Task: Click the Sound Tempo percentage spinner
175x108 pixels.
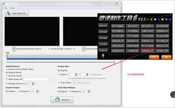Action: click(37, 91)
